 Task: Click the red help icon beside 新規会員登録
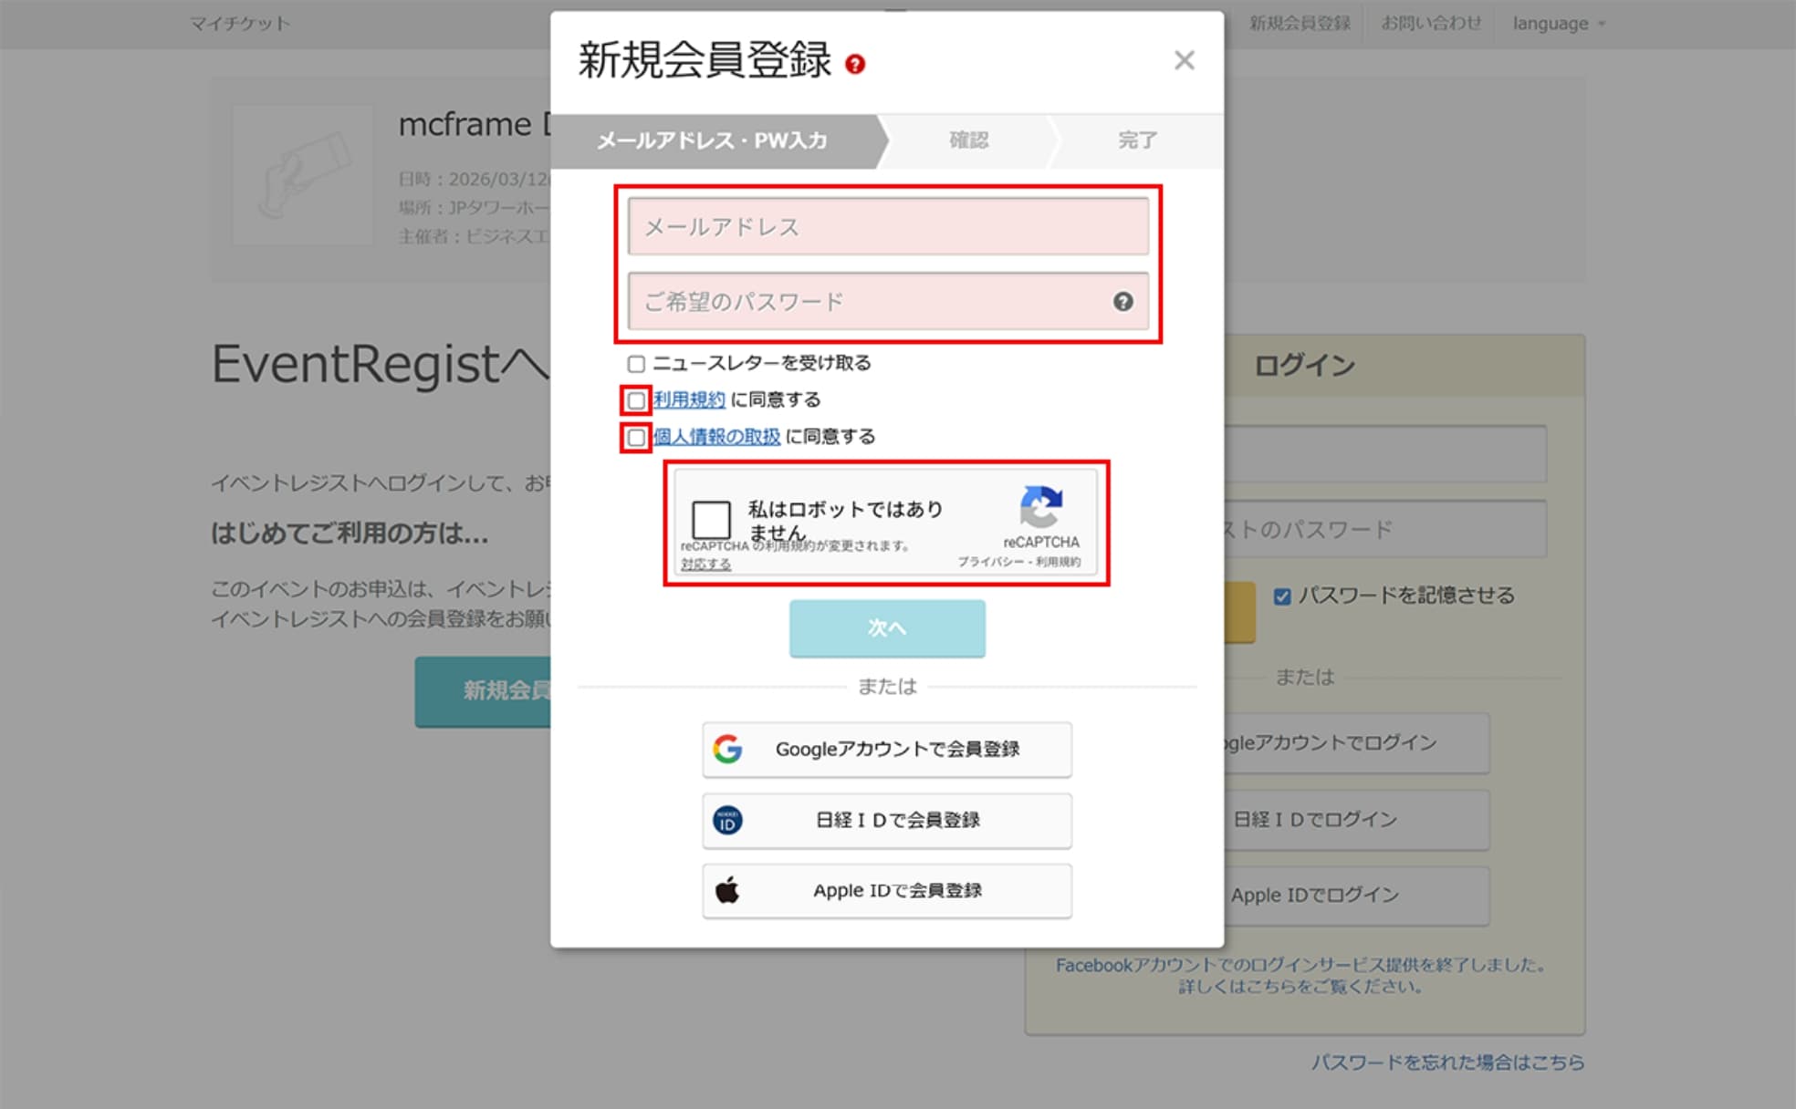click(854, 65)
